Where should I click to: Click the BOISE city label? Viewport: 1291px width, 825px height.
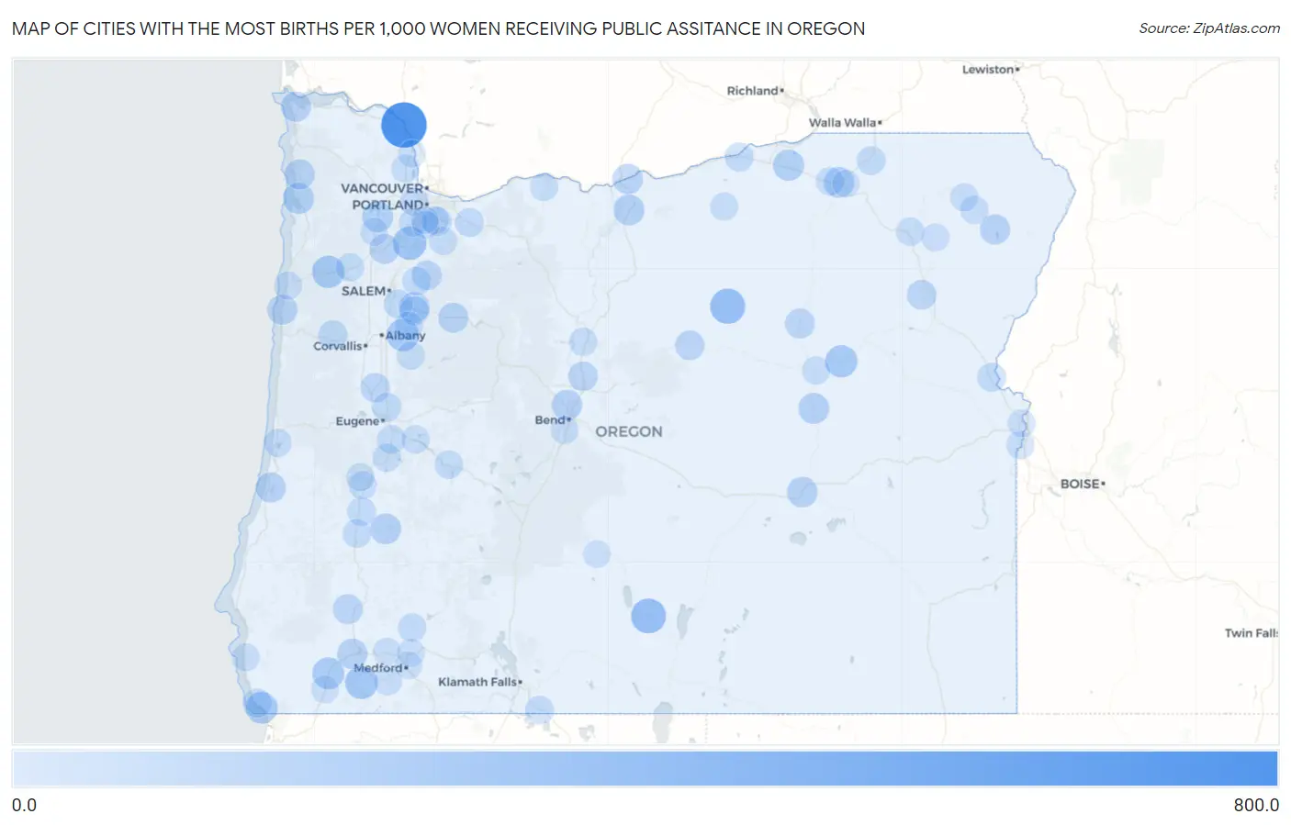coord(1080,484)
